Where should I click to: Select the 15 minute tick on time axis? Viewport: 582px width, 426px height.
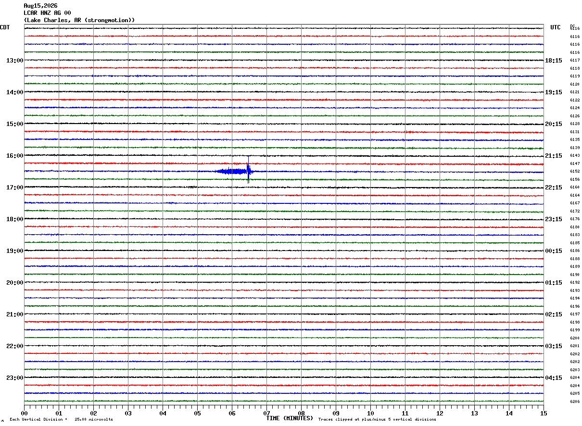(x=544, y=413)
